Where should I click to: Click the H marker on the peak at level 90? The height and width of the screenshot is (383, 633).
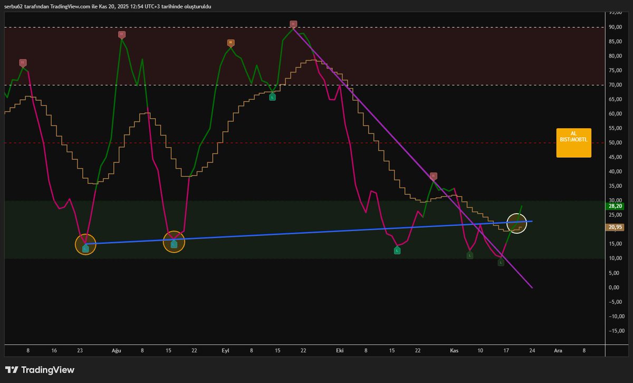coord(293,24)
